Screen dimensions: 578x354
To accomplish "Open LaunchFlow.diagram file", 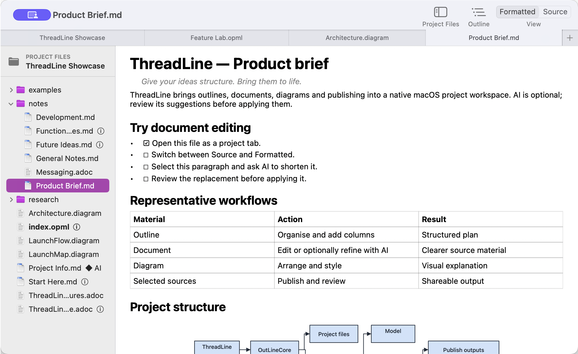I will [58, 241].
